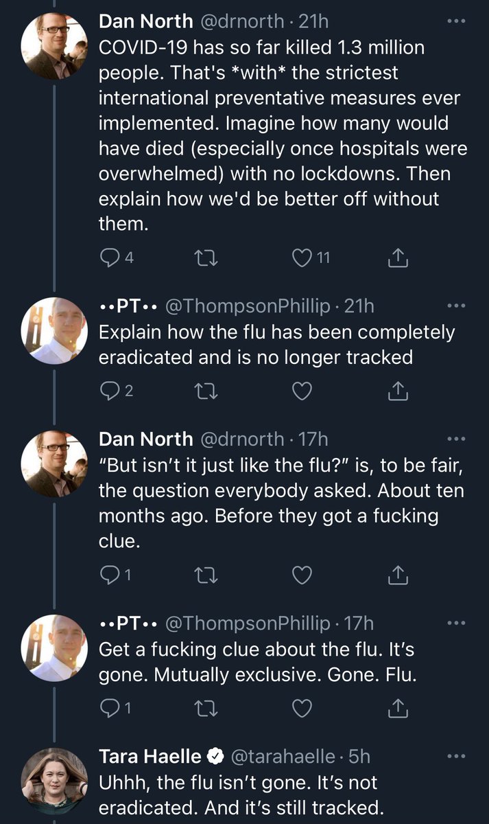Viewport: 489px width, 824px height.
Task: Open more options on Dan North's first tweet
Action: 455,22
